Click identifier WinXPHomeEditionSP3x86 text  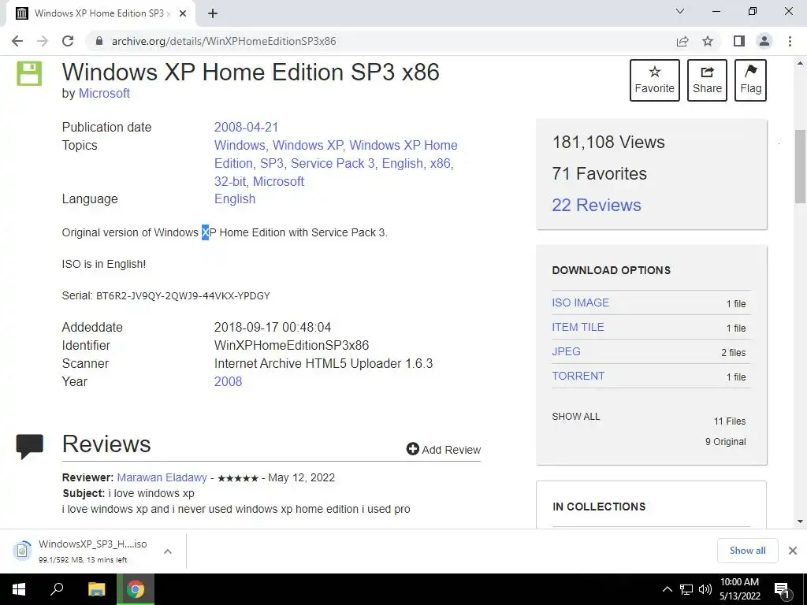tap(292, 345)
